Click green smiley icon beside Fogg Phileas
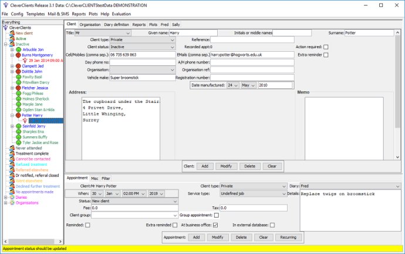This screenshot has height=254, width=405. point(18,93)
